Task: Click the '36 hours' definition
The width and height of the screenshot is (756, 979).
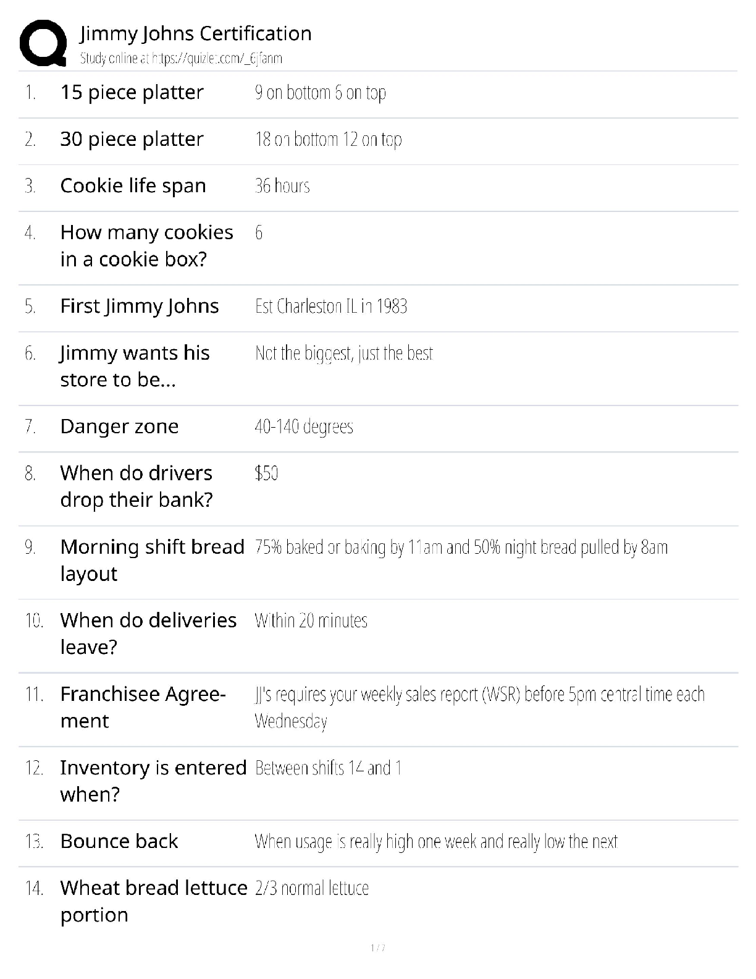Action: click(x=282, y=186)
